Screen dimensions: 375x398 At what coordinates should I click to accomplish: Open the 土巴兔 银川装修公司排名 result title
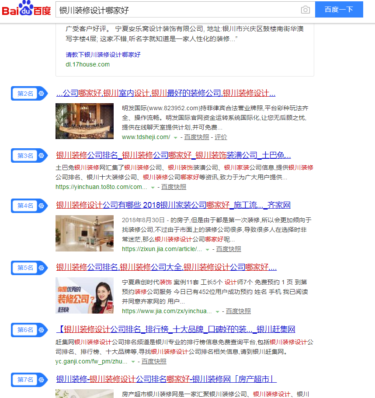click(173, 155)
